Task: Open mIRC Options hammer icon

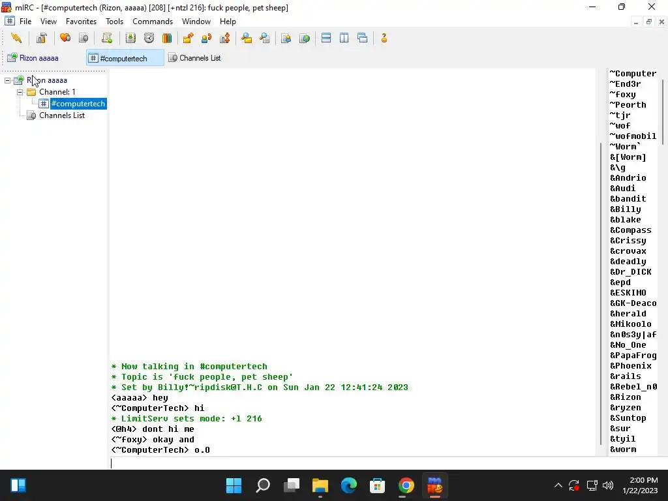Action: pyautogui.click(x=41, y=38)
